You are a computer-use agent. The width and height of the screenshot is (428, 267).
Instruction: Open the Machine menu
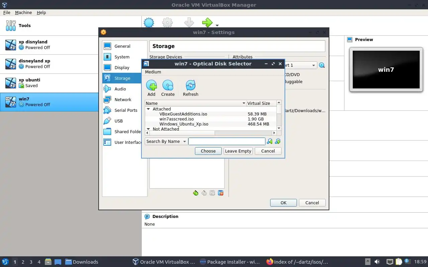coord(23,12)
